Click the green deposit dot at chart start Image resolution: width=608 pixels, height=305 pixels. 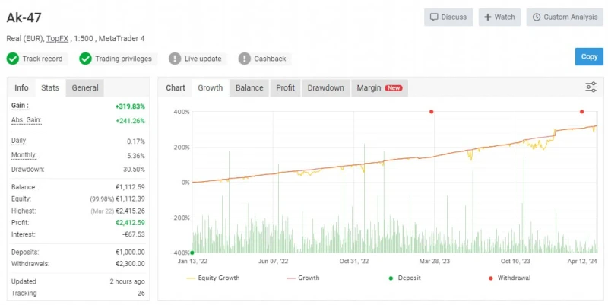click(x=192, y=253)
